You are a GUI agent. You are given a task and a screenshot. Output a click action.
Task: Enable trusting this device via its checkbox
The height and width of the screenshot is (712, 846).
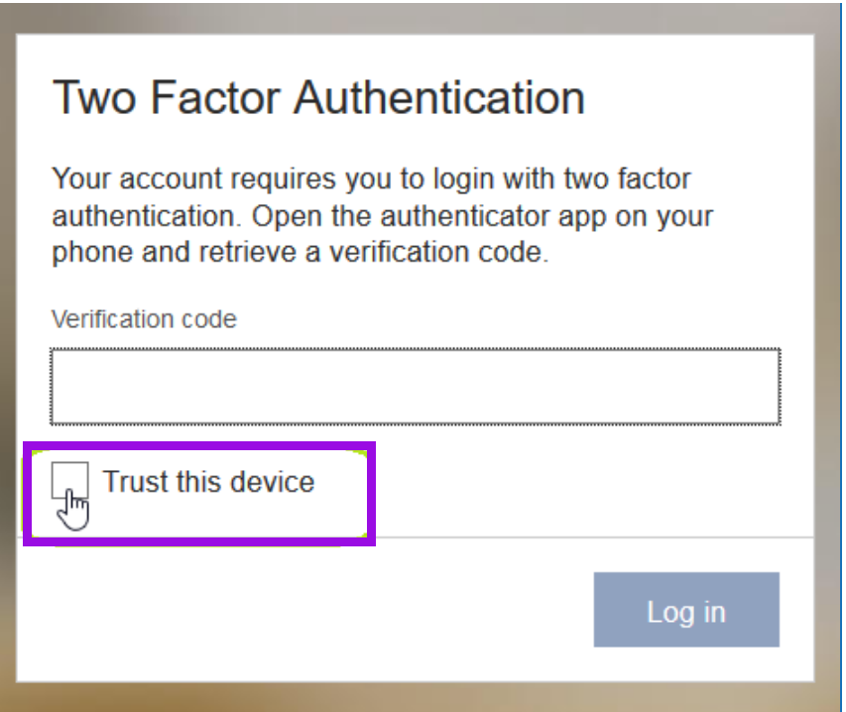coord(69,480)
